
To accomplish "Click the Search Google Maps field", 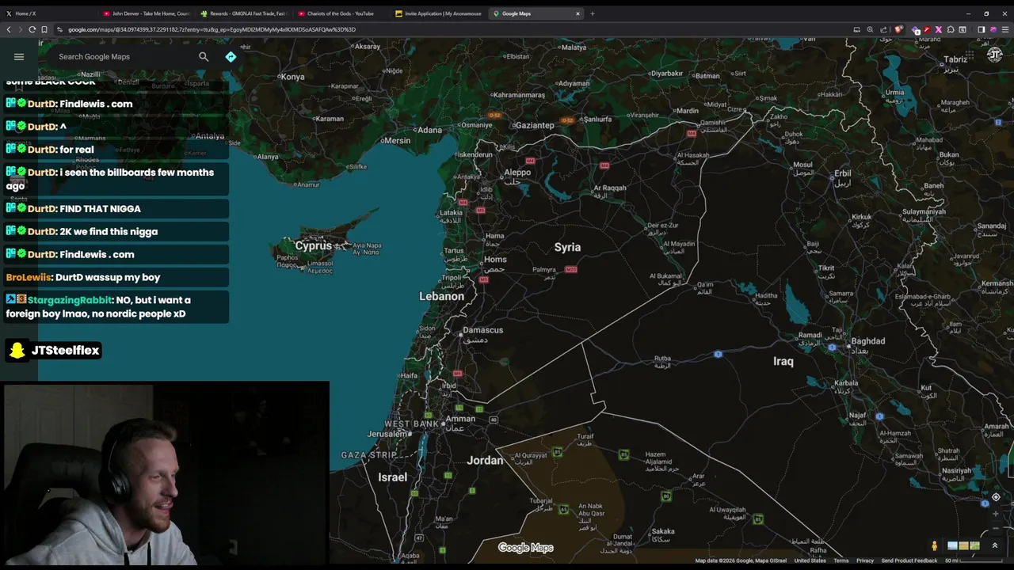I will [x=127, y=56].
